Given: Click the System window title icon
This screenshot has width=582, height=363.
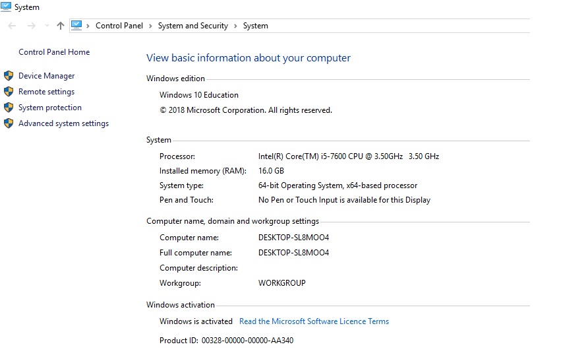Looking at the screenshot, I should coord(6,7).
